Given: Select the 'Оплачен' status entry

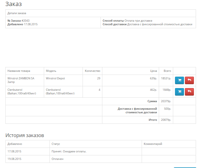Looking at the screenshot, I should [57, 159].
